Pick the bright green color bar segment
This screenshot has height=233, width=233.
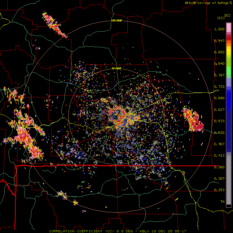(229, 71)
